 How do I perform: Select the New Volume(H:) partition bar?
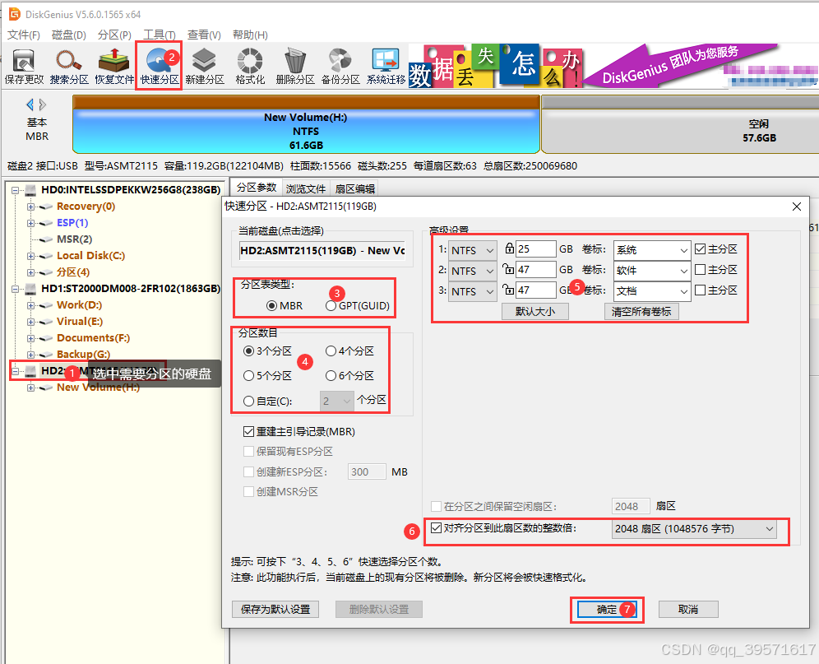pos(306,124)
